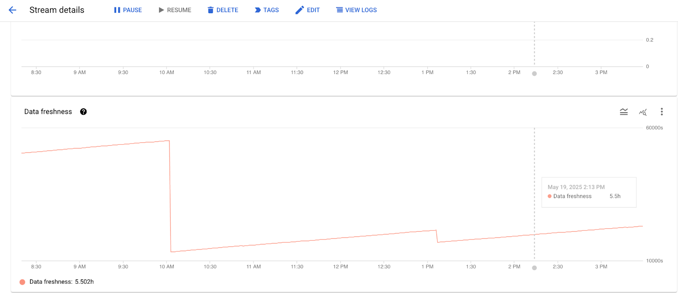The height and width of the screenshot is (293, 678).
Task: Edit the stream with the pencil button
Action: (x=308, y=10)
